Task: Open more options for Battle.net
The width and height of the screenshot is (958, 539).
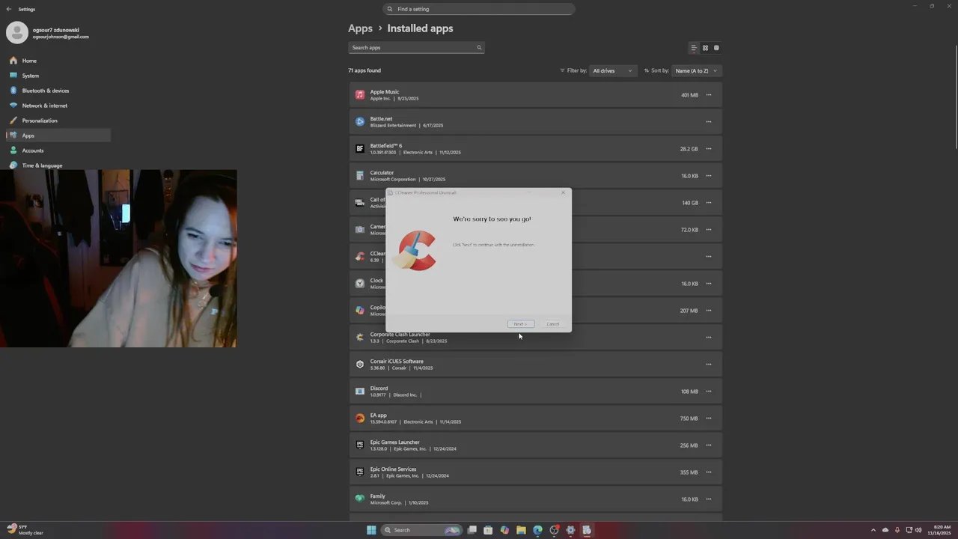Action: 709,122
